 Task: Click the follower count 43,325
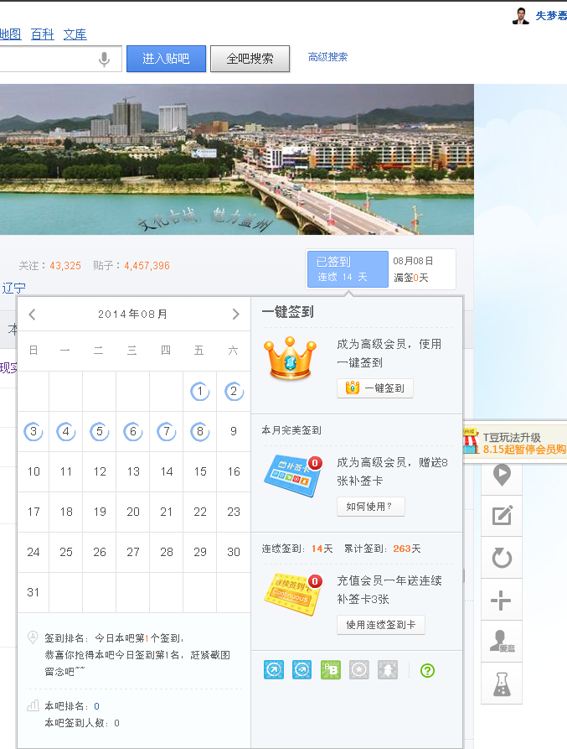[x=65, y=266]
